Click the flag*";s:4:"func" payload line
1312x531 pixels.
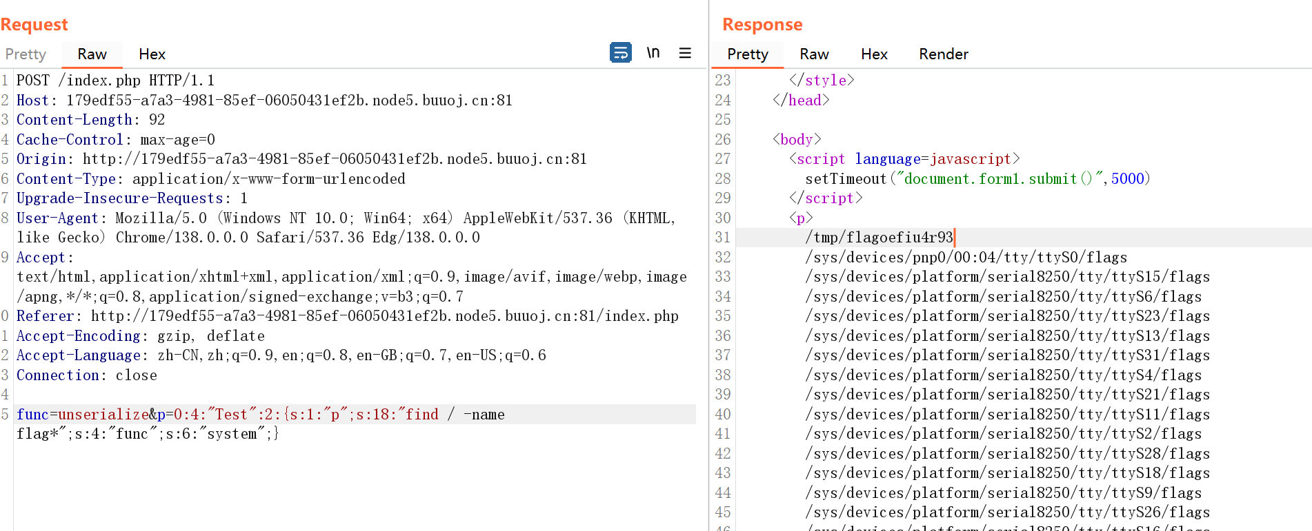[x=148, y=434]
